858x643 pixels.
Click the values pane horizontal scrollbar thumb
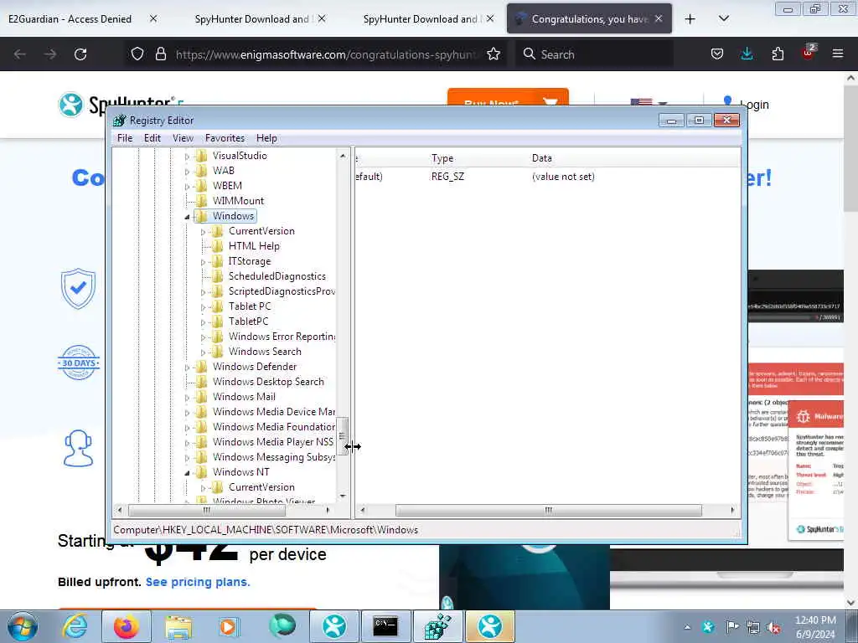548,510
